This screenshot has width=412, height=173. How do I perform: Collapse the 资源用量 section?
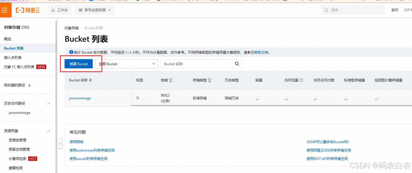pos(49,131)
